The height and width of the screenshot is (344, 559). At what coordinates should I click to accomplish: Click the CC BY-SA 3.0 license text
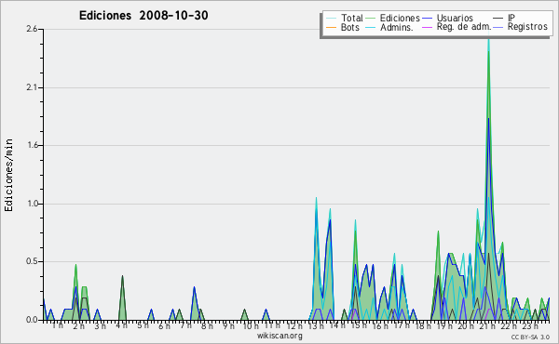coord(530,337)
